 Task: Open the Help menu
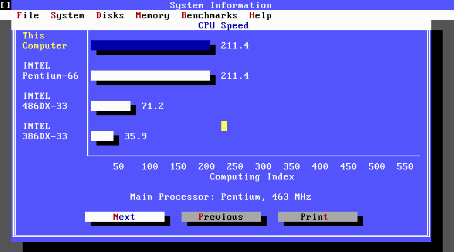[x=260, y=15]
